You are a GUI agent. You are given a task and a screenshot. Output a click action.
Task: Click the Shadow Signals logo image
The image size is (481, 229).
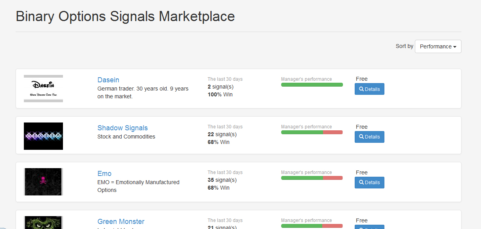pyautogui.click(x=43, y=136)
